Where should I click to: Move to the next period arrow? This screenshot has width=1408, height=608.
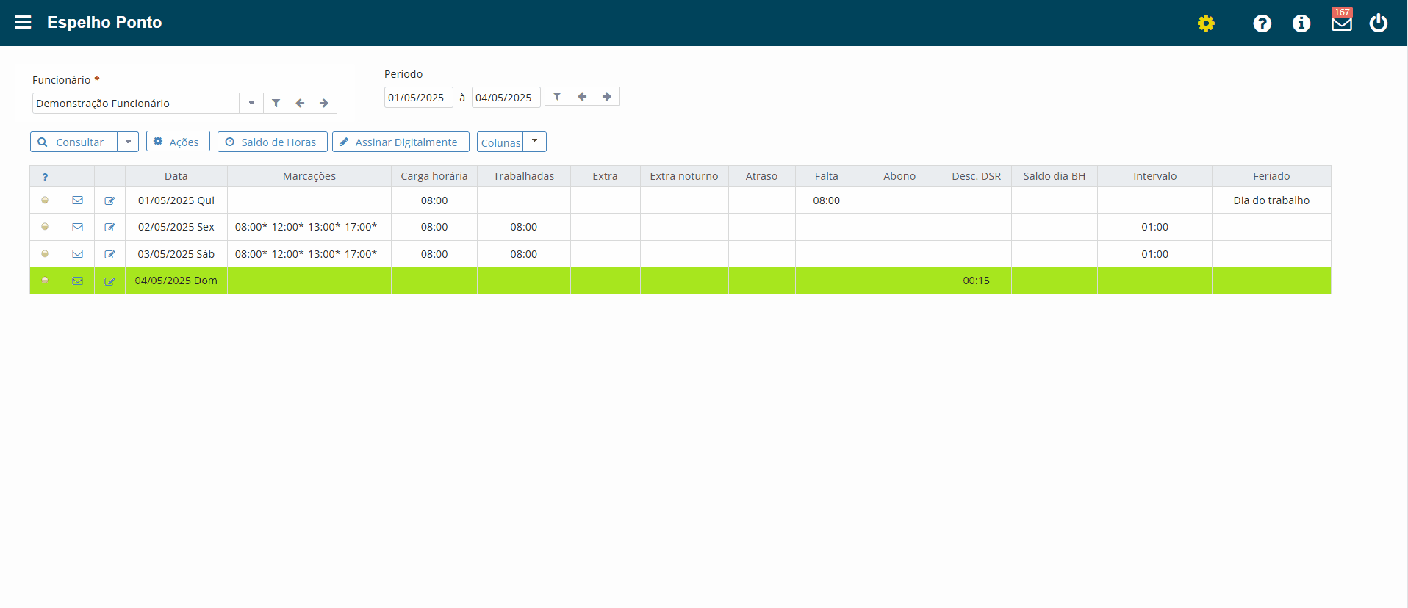[607, 97]
